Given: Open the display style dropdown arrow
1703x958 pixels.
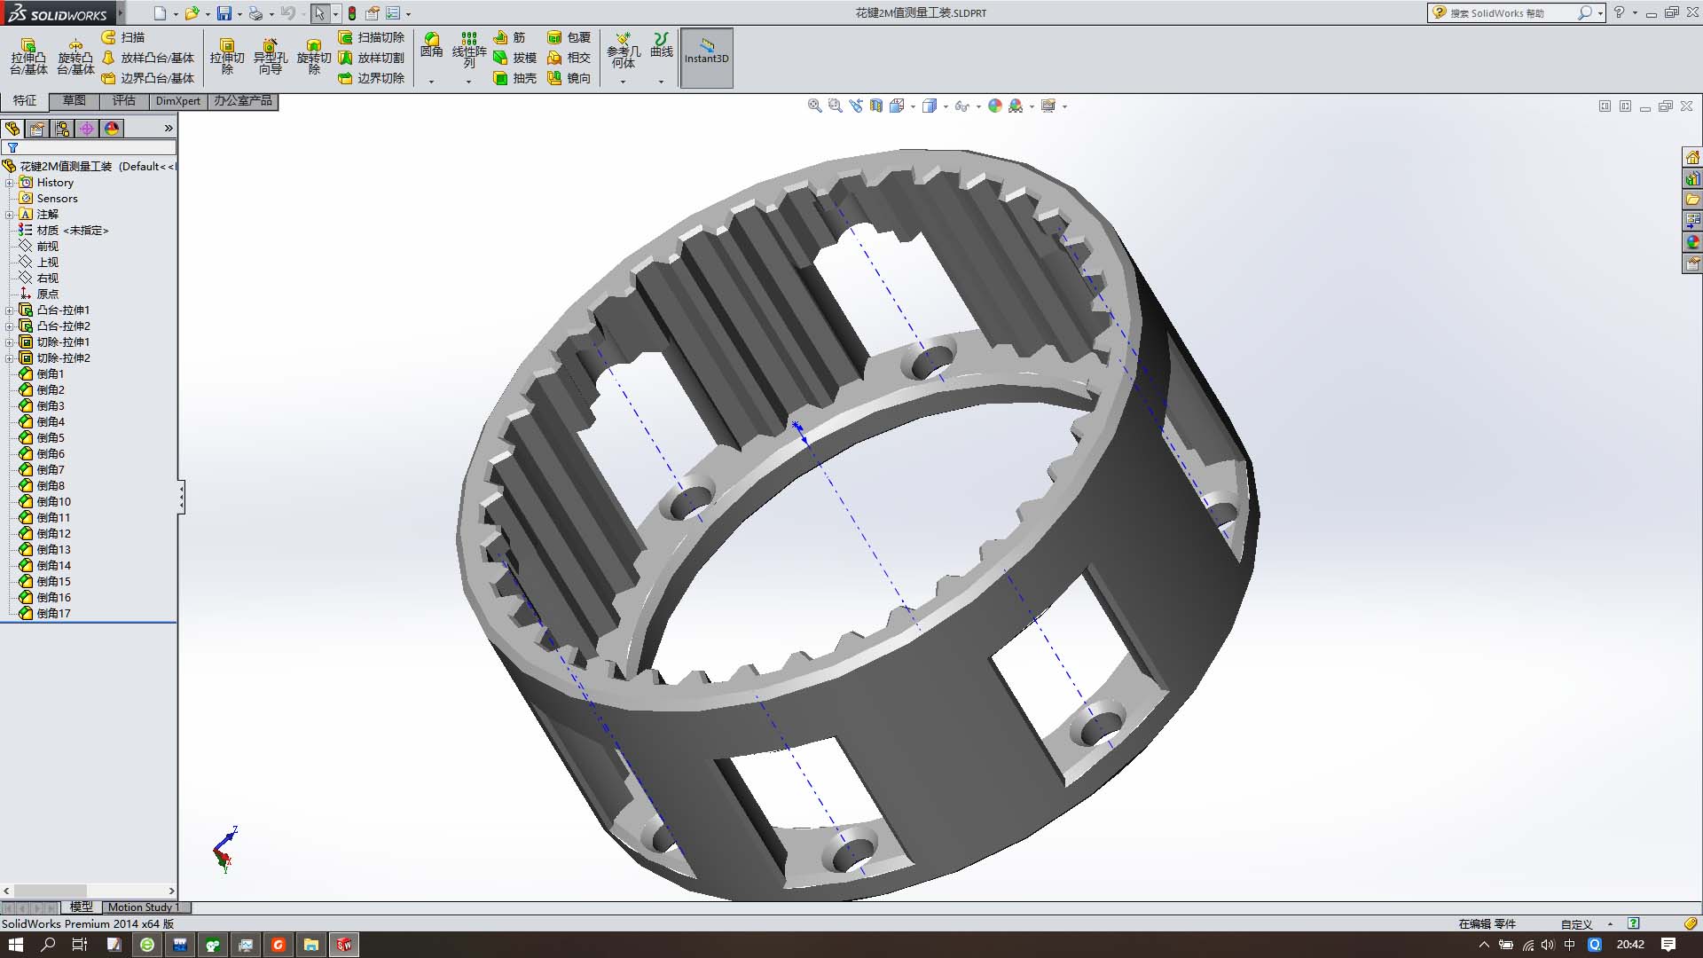Looking at the screenshot, I should (946, 106).
